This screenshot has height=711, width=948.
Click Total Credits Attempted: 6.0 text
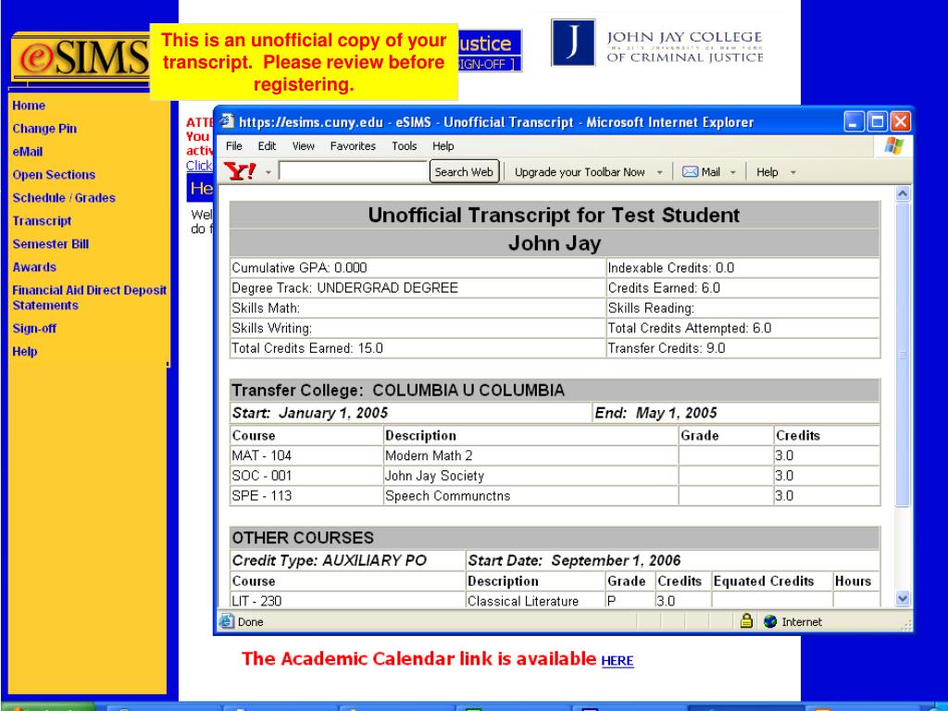coord(689,329)
